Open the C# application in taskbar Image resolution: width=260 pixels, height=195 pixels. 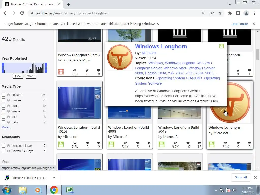[x=70, y=190]
